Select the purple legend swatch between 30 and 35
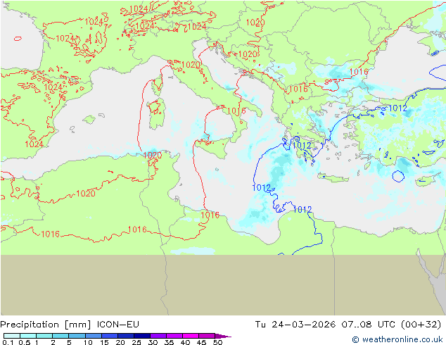The height and width of the screenshot is (345, 446). (158, 336)
